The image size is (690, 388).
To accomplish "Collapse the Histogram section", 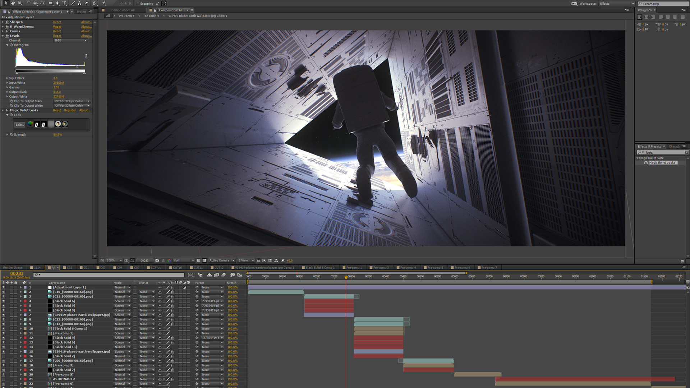I will tap(7, 45).
